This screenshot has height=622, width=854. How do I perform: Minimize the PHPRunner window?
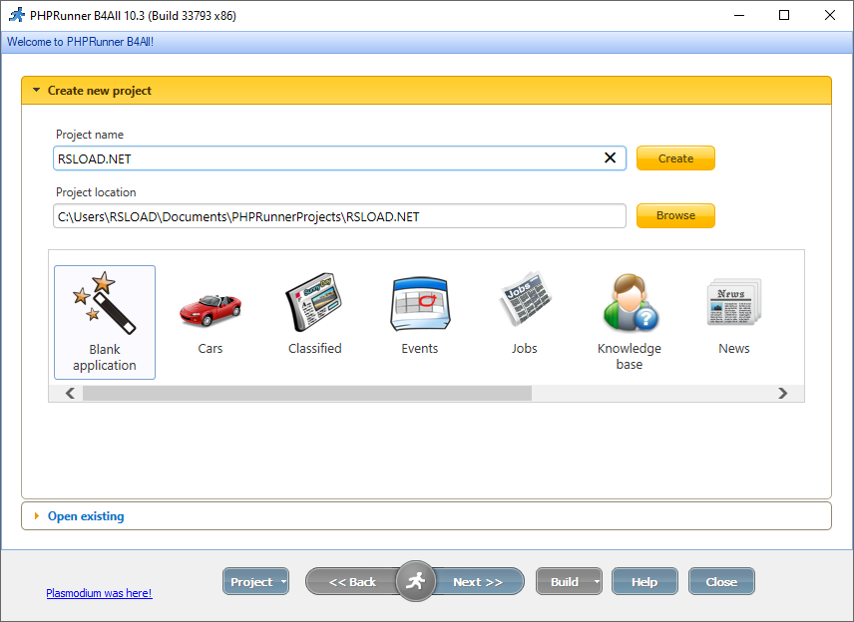tap(739, 15)
